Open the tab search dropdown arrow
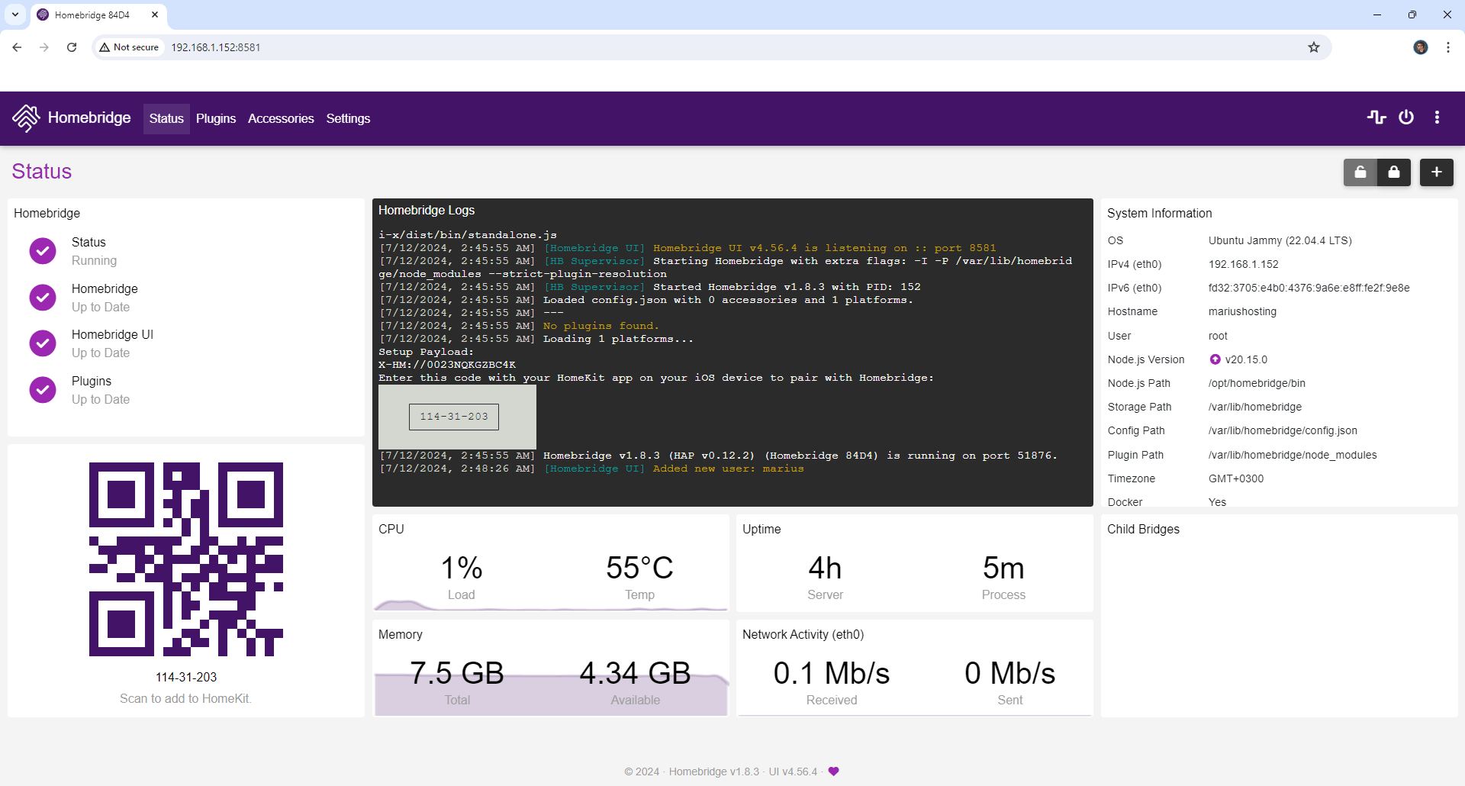1465x786 pixels. 15,14
